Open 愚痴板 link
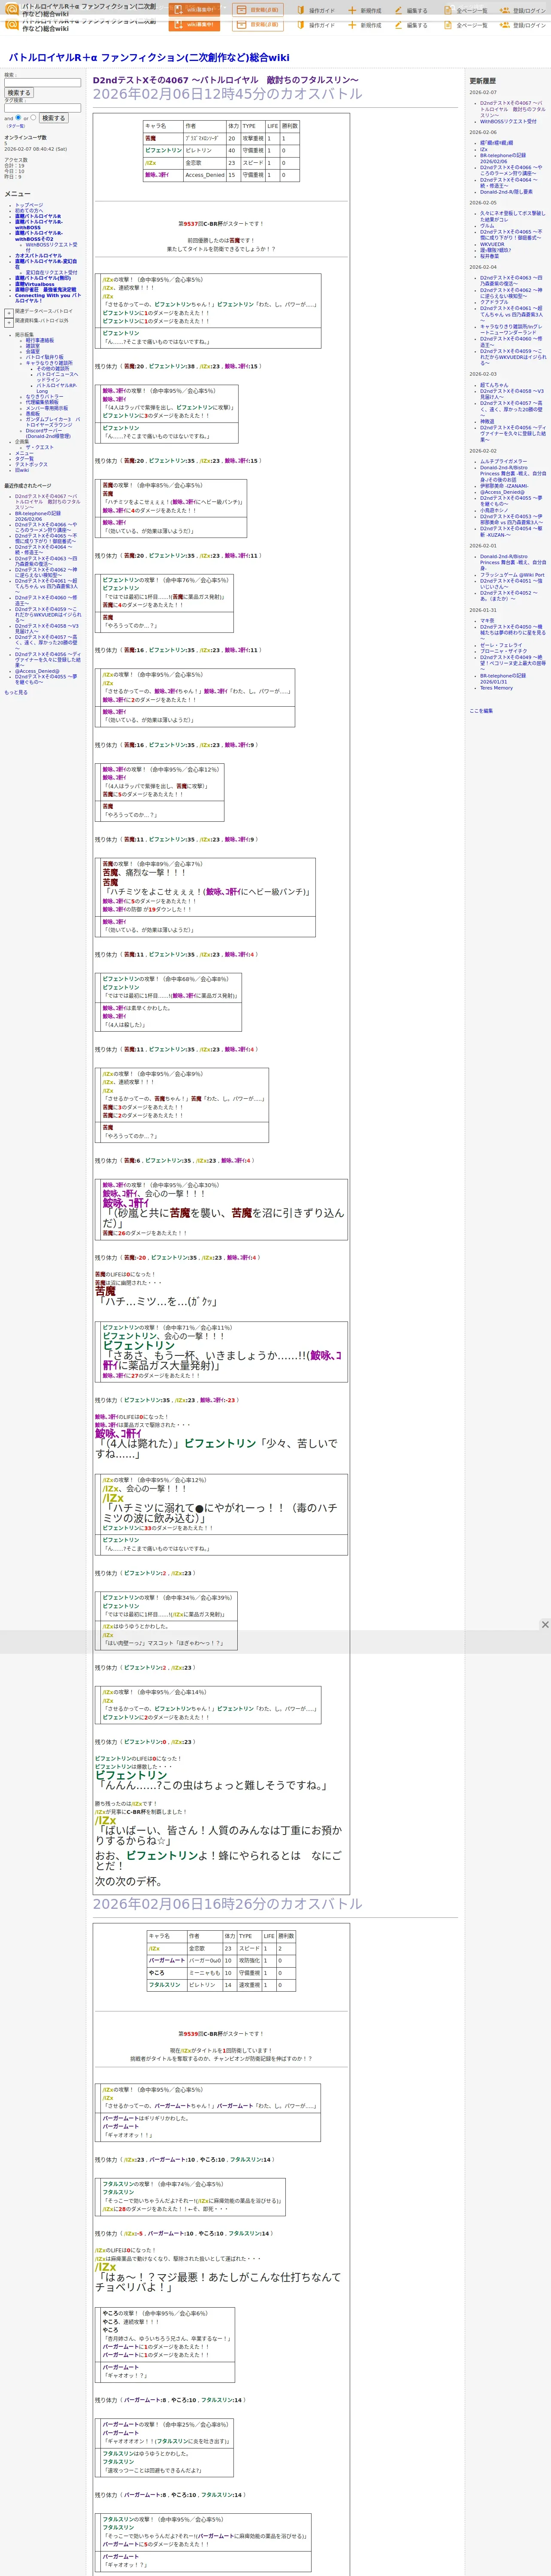This screenshot has height=2576, width=551. tap(33, 414)
